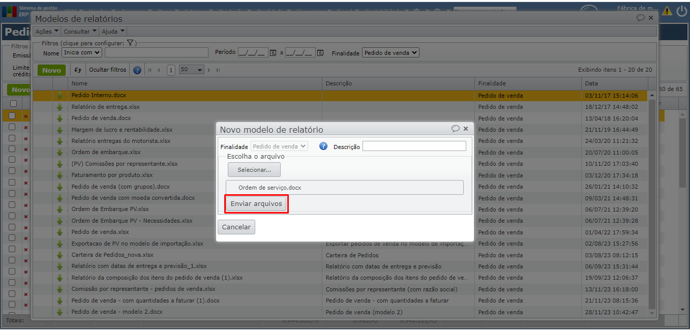The image size is (690, 330).
Task: Focus the Descrição field in dialog
Action: pyautogui.click(x=414, y=146)
